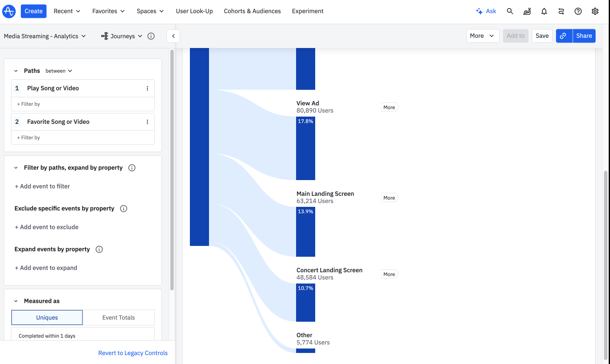Collapse the left control panel
The height and width of the screenshot is (364, 610).
[x=173, y=36]
